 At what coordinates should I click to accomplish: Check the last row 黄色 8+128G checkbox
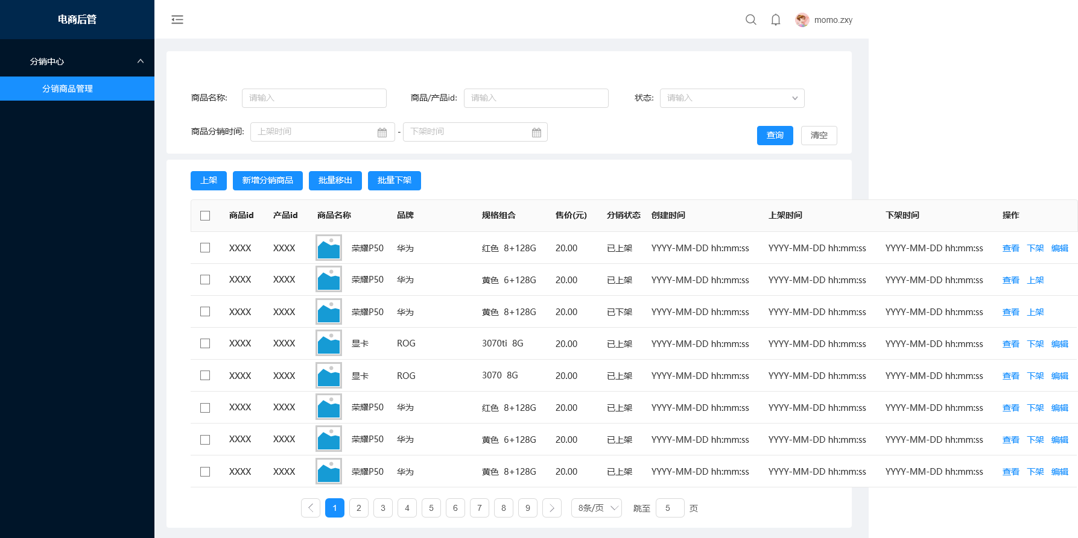(x=205, y=472)
